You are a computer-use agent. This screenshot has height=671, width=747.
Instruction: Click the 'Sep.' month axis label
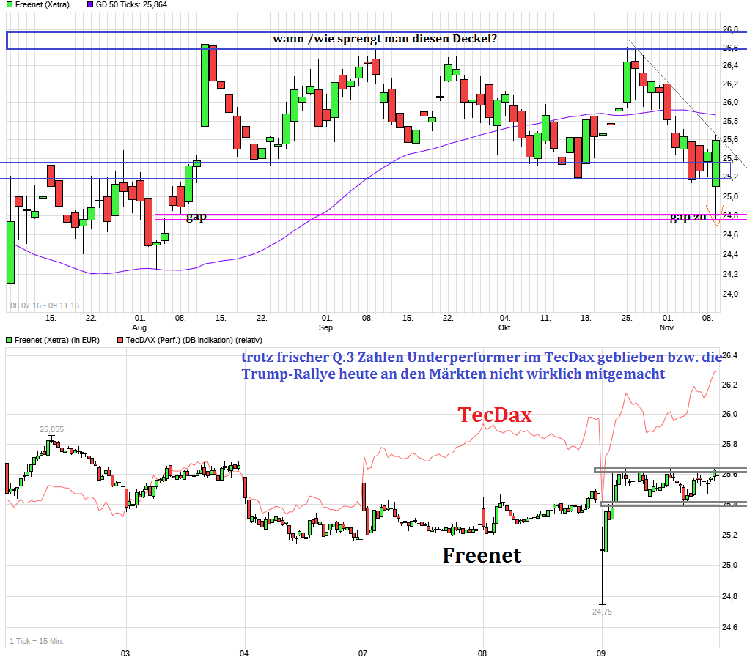[327, 328]
